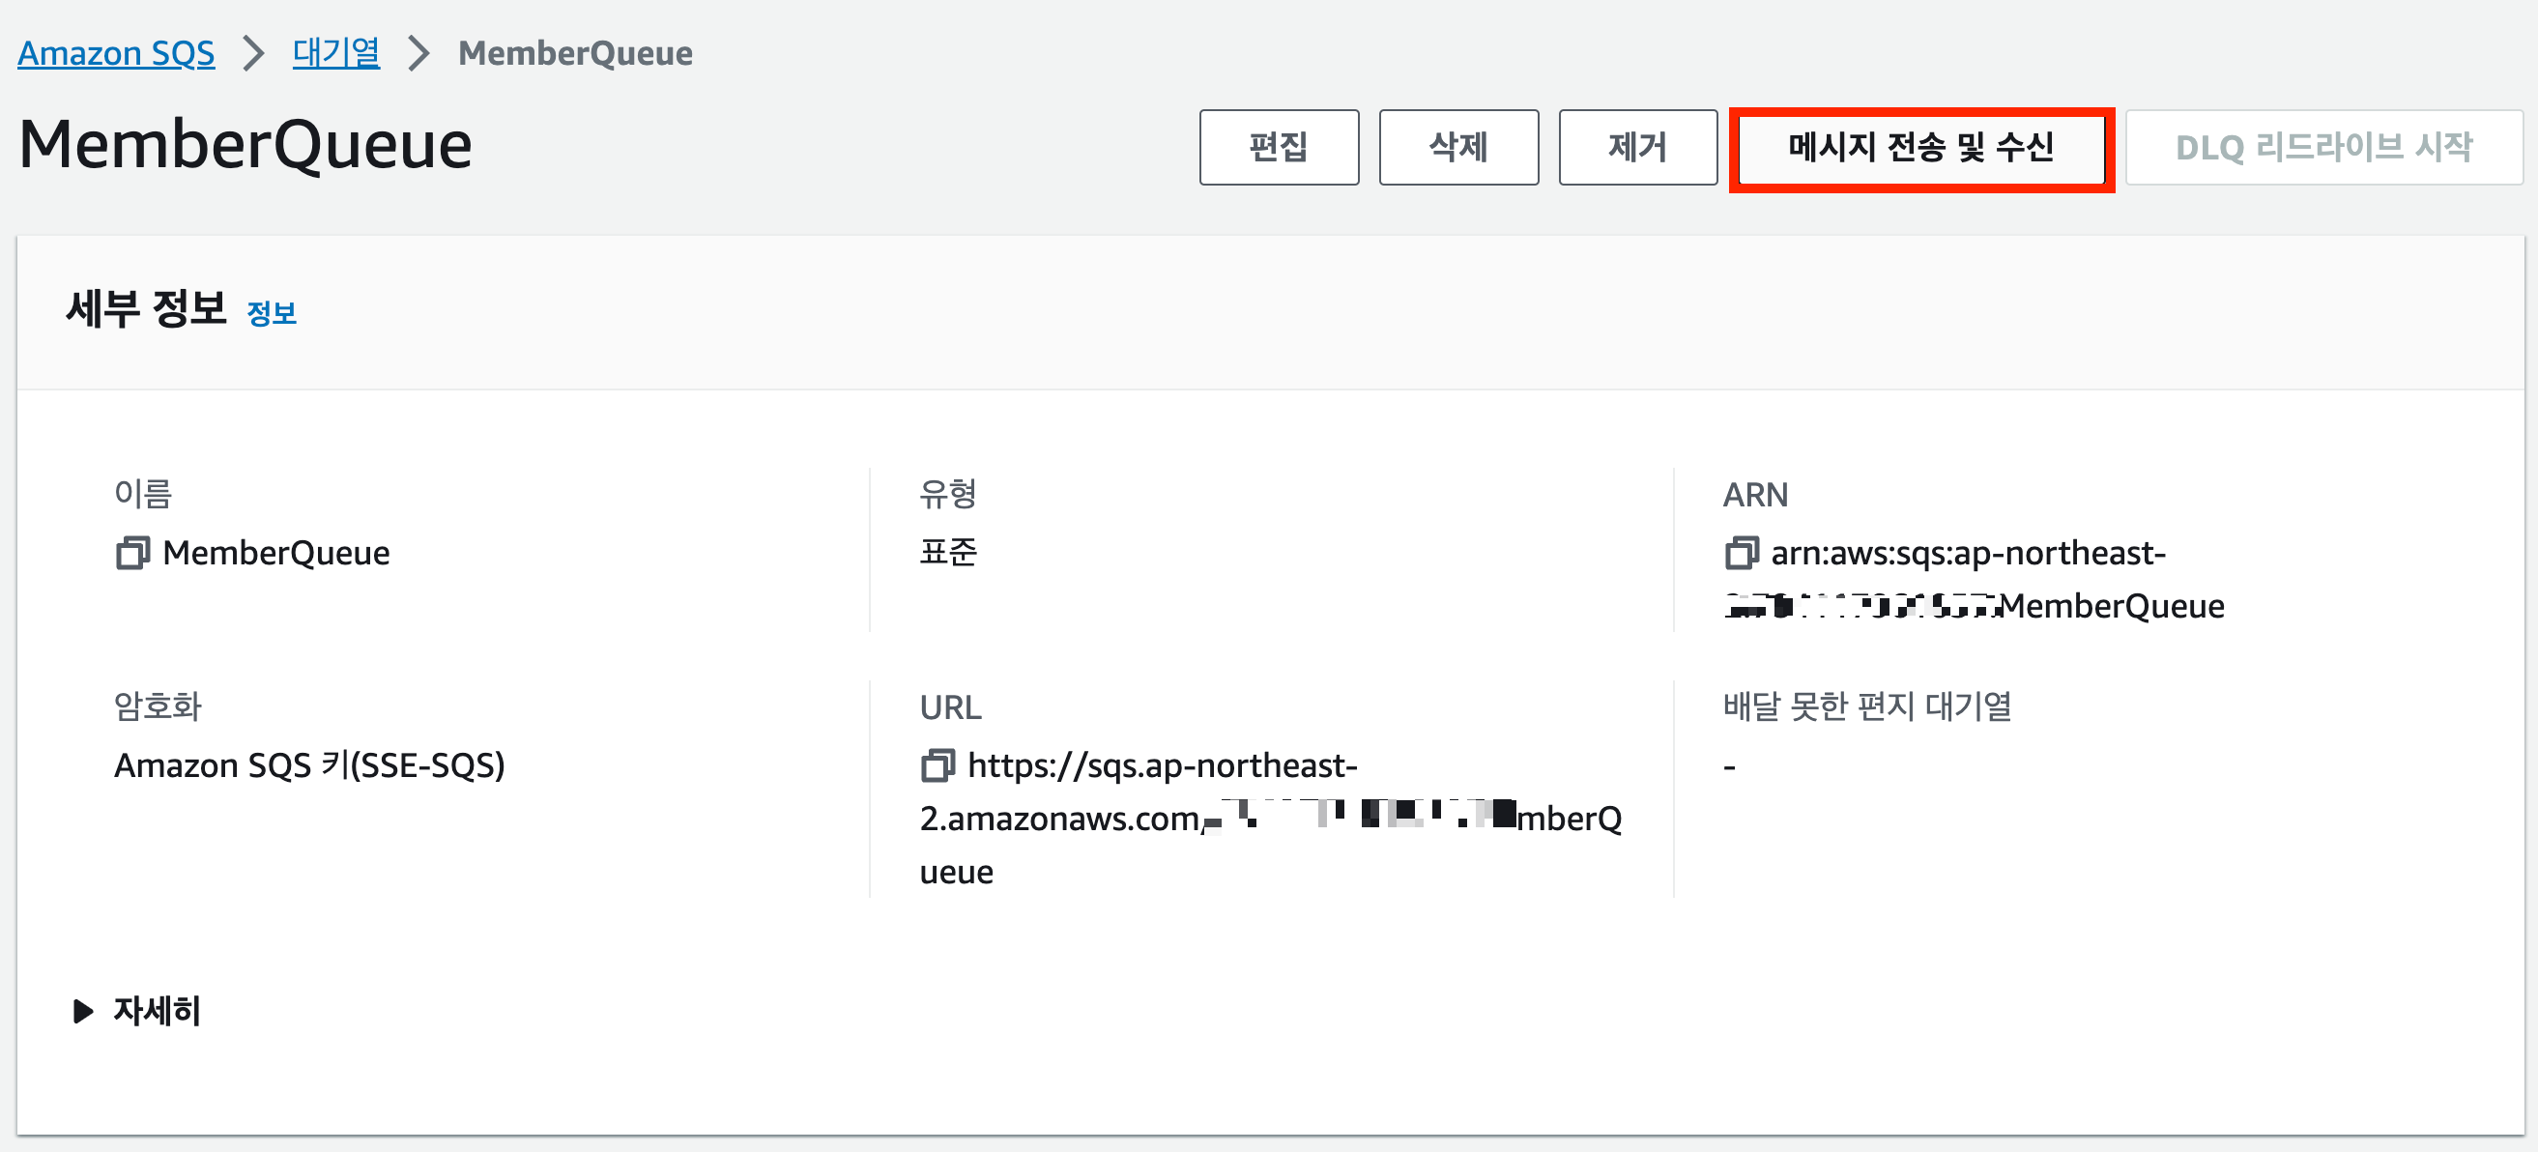Screen dimensions: 2538x1152
Task: Click the 제거 purge button
Action: click(x=1637, y=148)
